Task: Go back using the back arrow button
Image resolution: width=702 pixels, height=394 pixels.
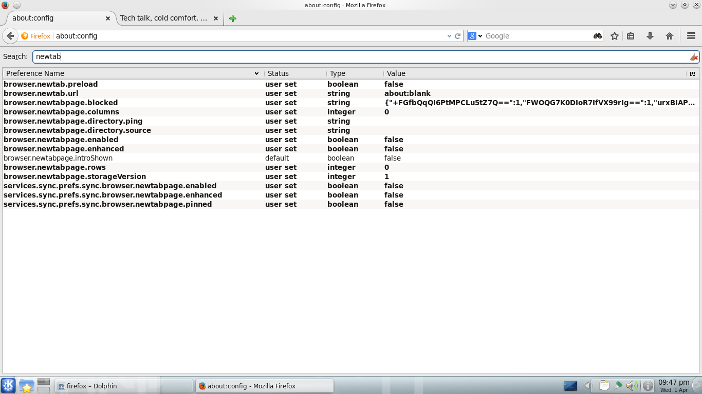Action: pyautogui.click(x=10, y=36)
